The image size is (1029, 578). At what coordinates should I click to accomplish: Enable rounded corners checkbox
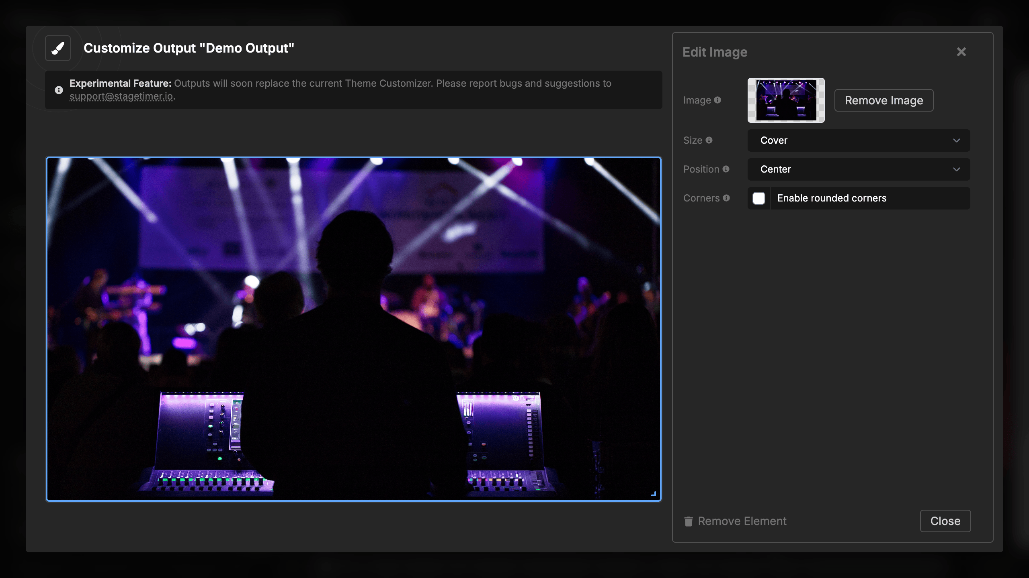[759, 198]
